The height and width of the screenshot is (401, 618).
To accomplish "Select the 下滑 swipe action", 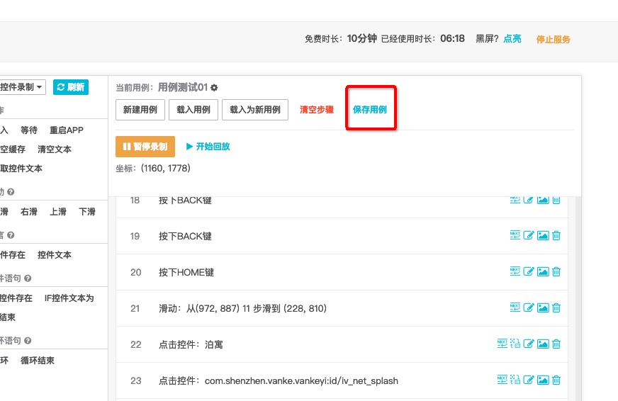I will click(x=87, y=212).
